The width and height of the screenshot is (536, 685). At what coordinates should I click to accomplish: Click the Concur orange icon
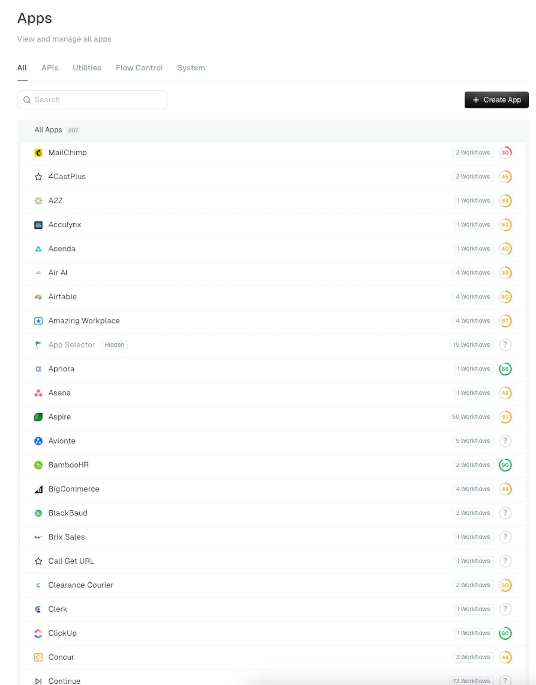(x=39, y=657)
